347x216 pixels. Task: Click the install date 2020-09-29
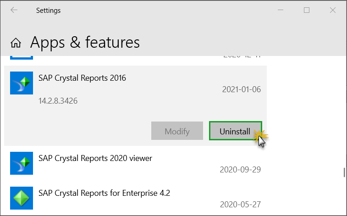point(240,170)
